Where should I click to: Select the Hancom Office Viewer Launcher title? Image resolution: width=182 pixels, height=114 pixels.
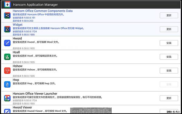(35, 94)
